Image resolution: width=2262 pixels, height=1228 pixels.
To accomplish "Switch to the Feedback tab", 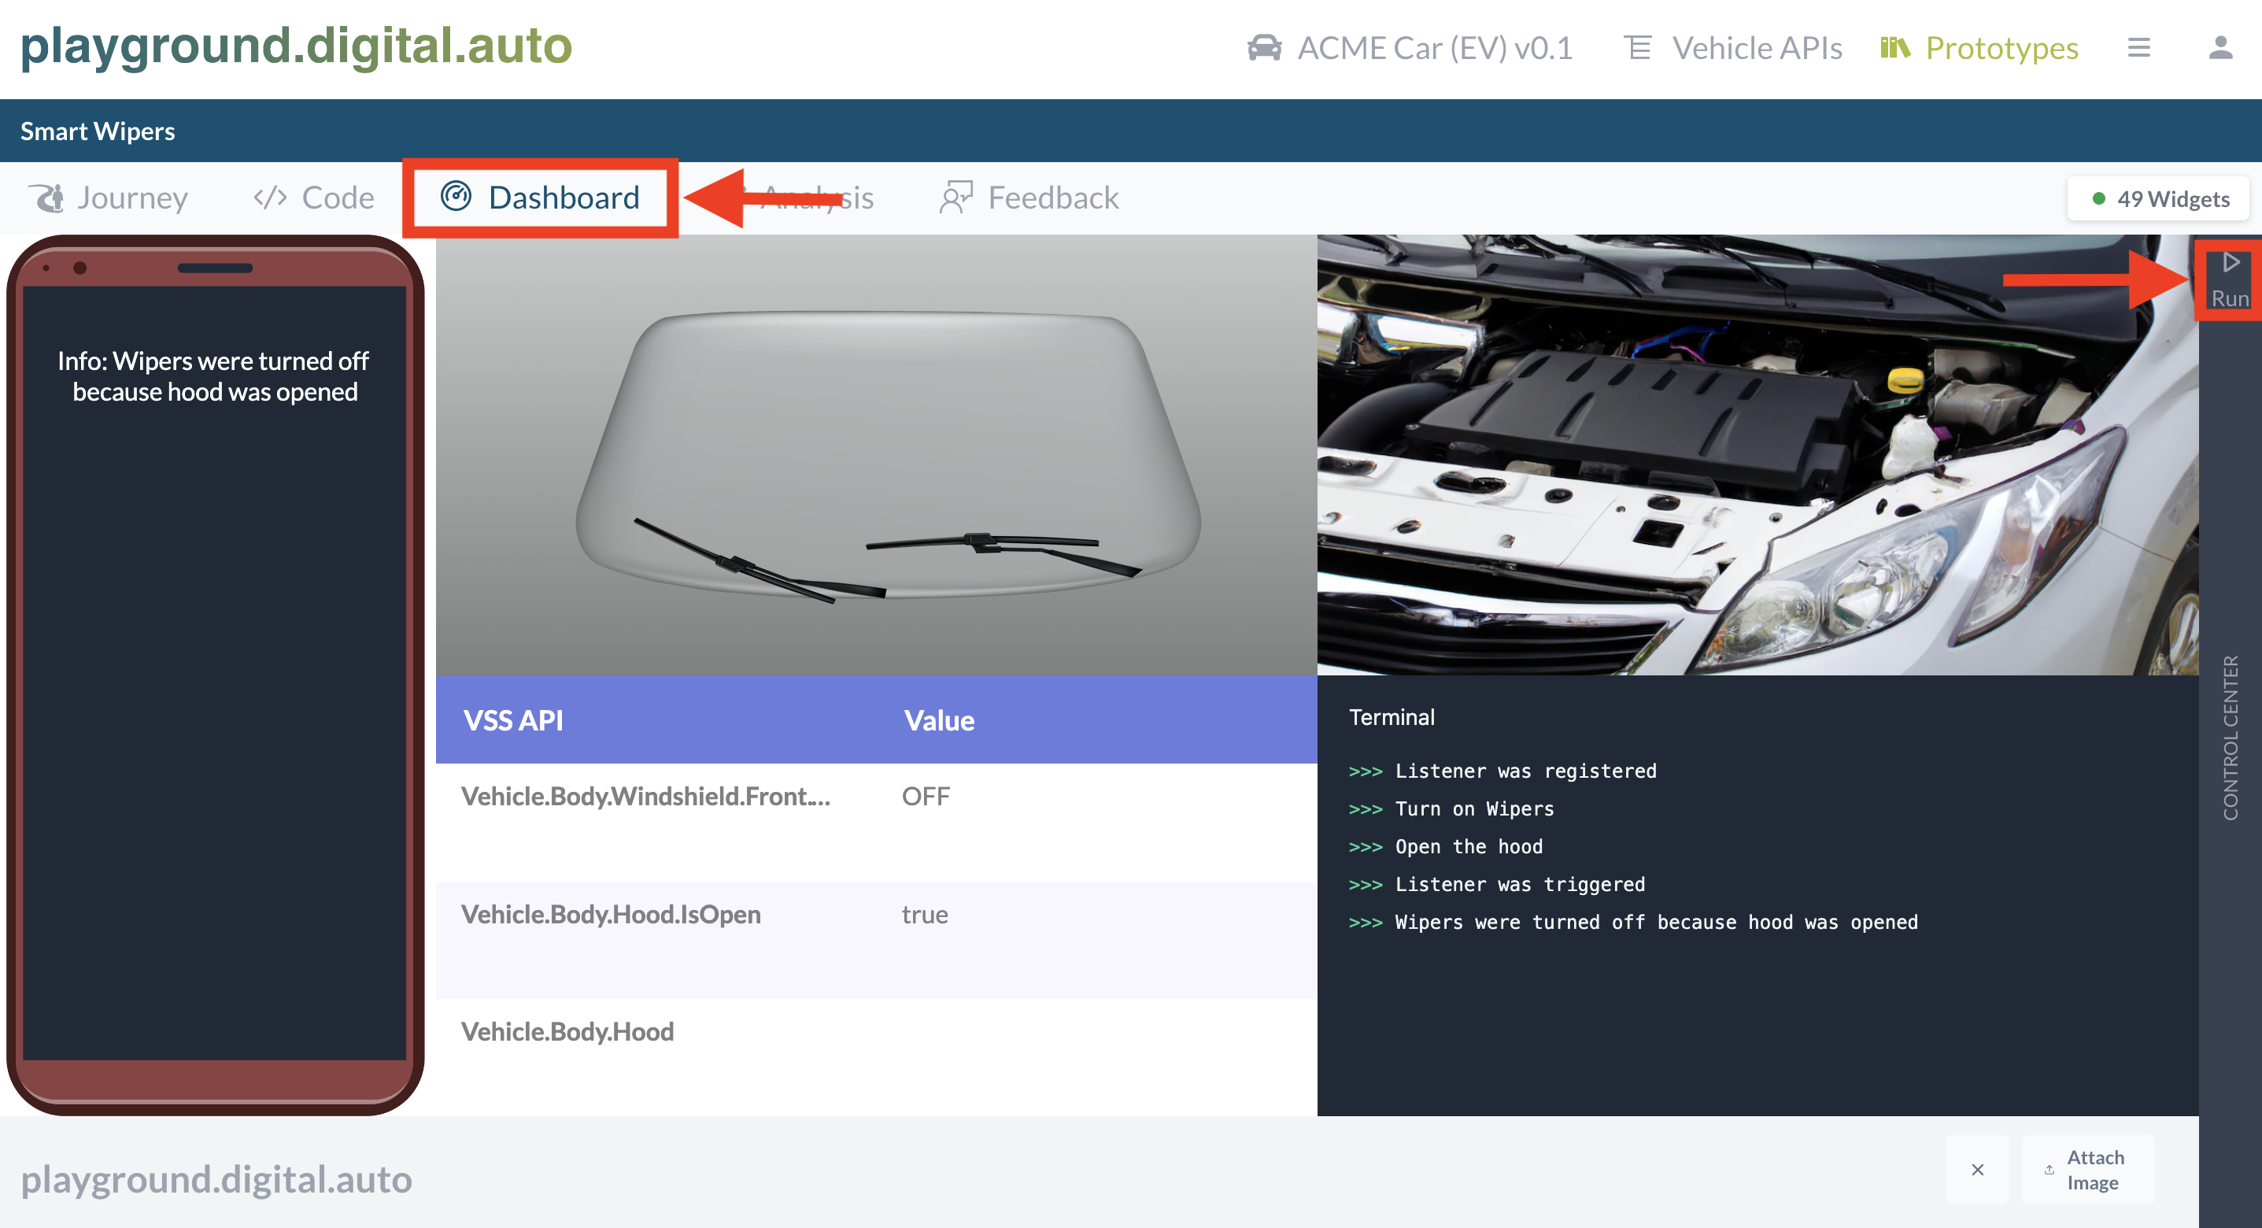I will tap(1053, 198).
